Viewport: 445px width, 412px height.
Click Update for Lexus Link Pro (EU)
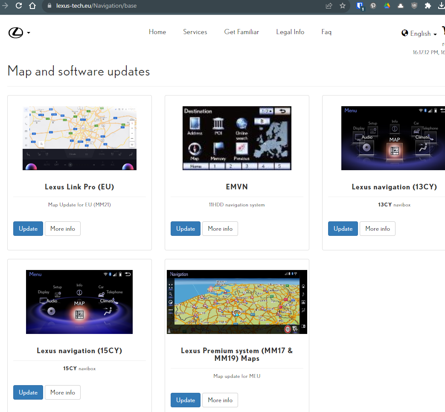point(28,229)
